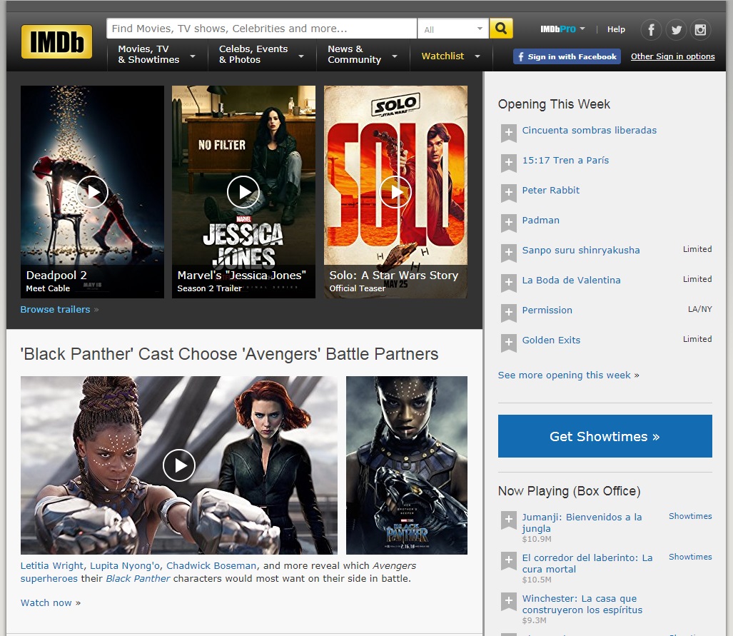
Task: Open IMDb's Facebook page icon
Action: [x=651, y=30]
